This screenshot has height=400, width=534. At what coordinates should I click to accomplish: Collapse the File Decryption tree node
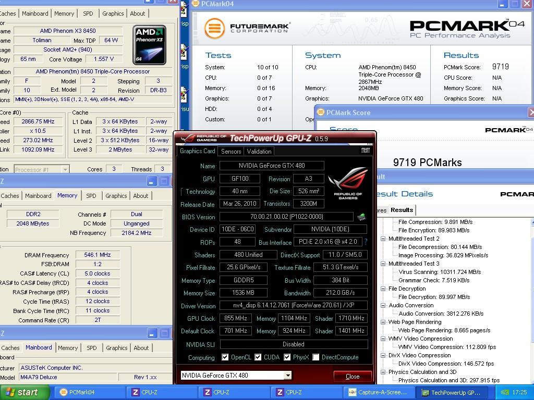pyautogui.click(x=383, y=289)
